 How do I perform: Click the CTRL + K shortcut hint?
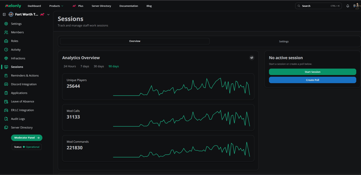[335, 6]
